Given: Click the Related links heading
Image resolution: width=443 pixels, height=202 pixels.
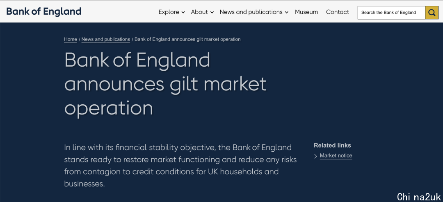Looking at the screenshot, I should pyautogui.click(x=332, y=146).
